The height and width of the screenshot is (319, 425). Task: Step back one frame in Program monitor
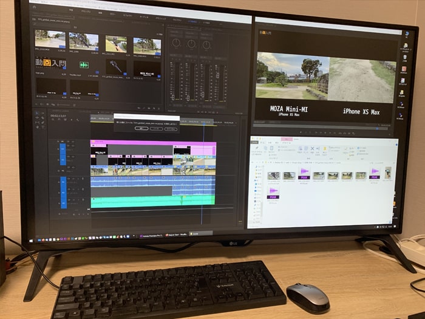321,132
